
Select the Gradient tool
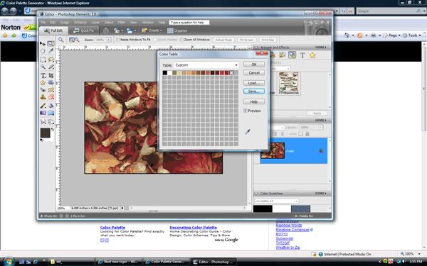43,113
